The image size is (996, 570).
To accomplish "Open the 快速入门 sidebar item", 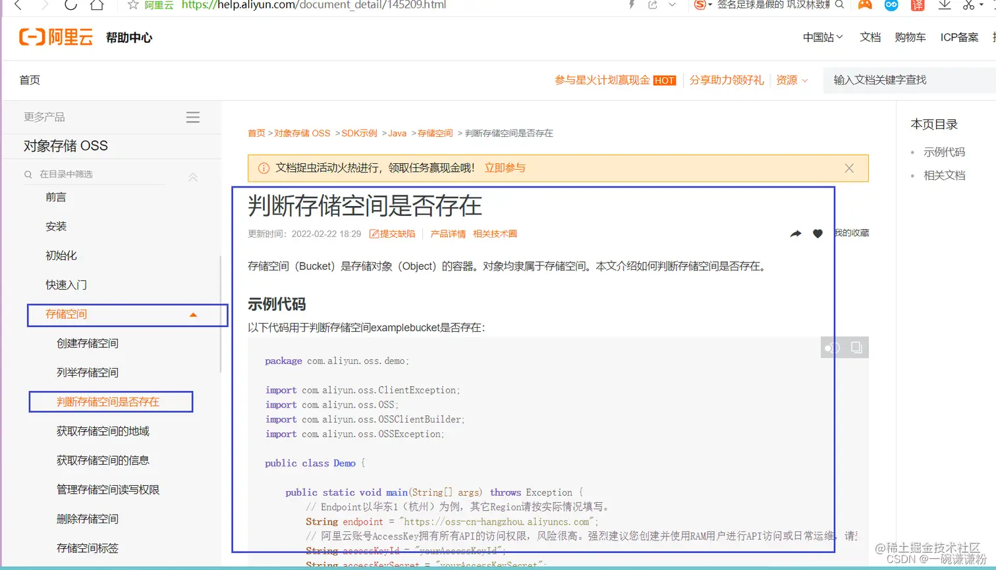I will 66,285.
